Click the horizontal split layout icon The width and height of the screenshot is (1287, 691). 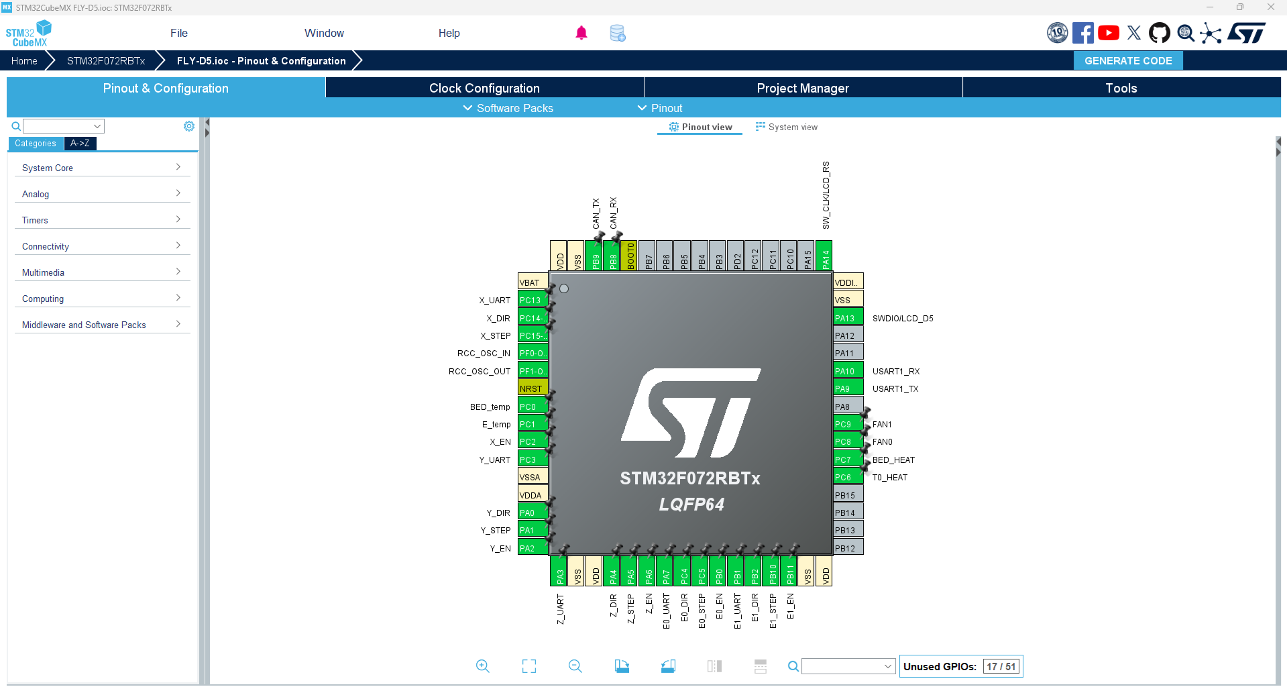761,666
